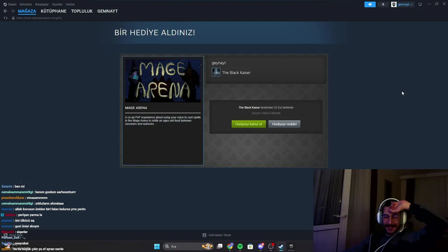Click chat message from preacherofdune
Image resolution: width=448 pixels, height=252 pixels.
(x=24, y=198)
